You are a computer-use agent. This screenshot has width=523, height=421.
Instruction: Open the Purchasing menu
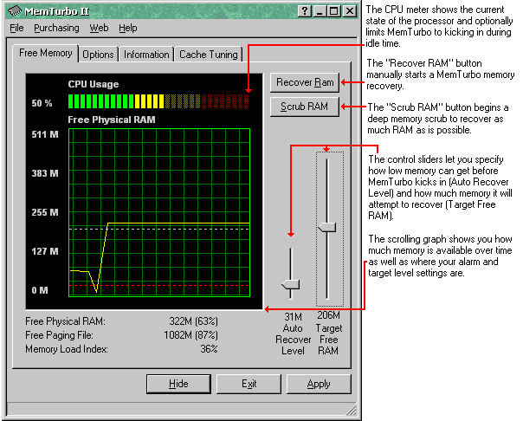[56, 28]
